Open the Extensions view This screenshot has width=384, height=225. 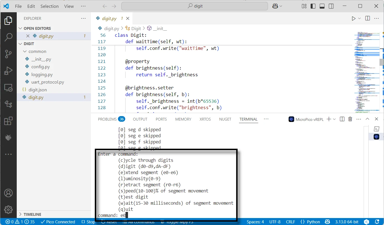point(8,121)
